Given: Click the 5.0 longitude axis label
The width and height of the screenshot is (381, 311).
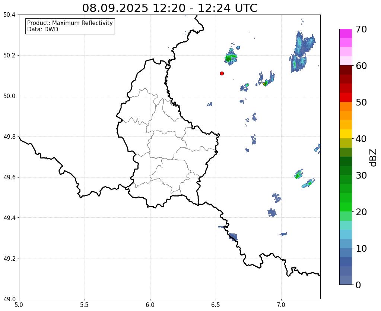Looking at the screenshot, I should pyautogui.click(x=19, y=305).
